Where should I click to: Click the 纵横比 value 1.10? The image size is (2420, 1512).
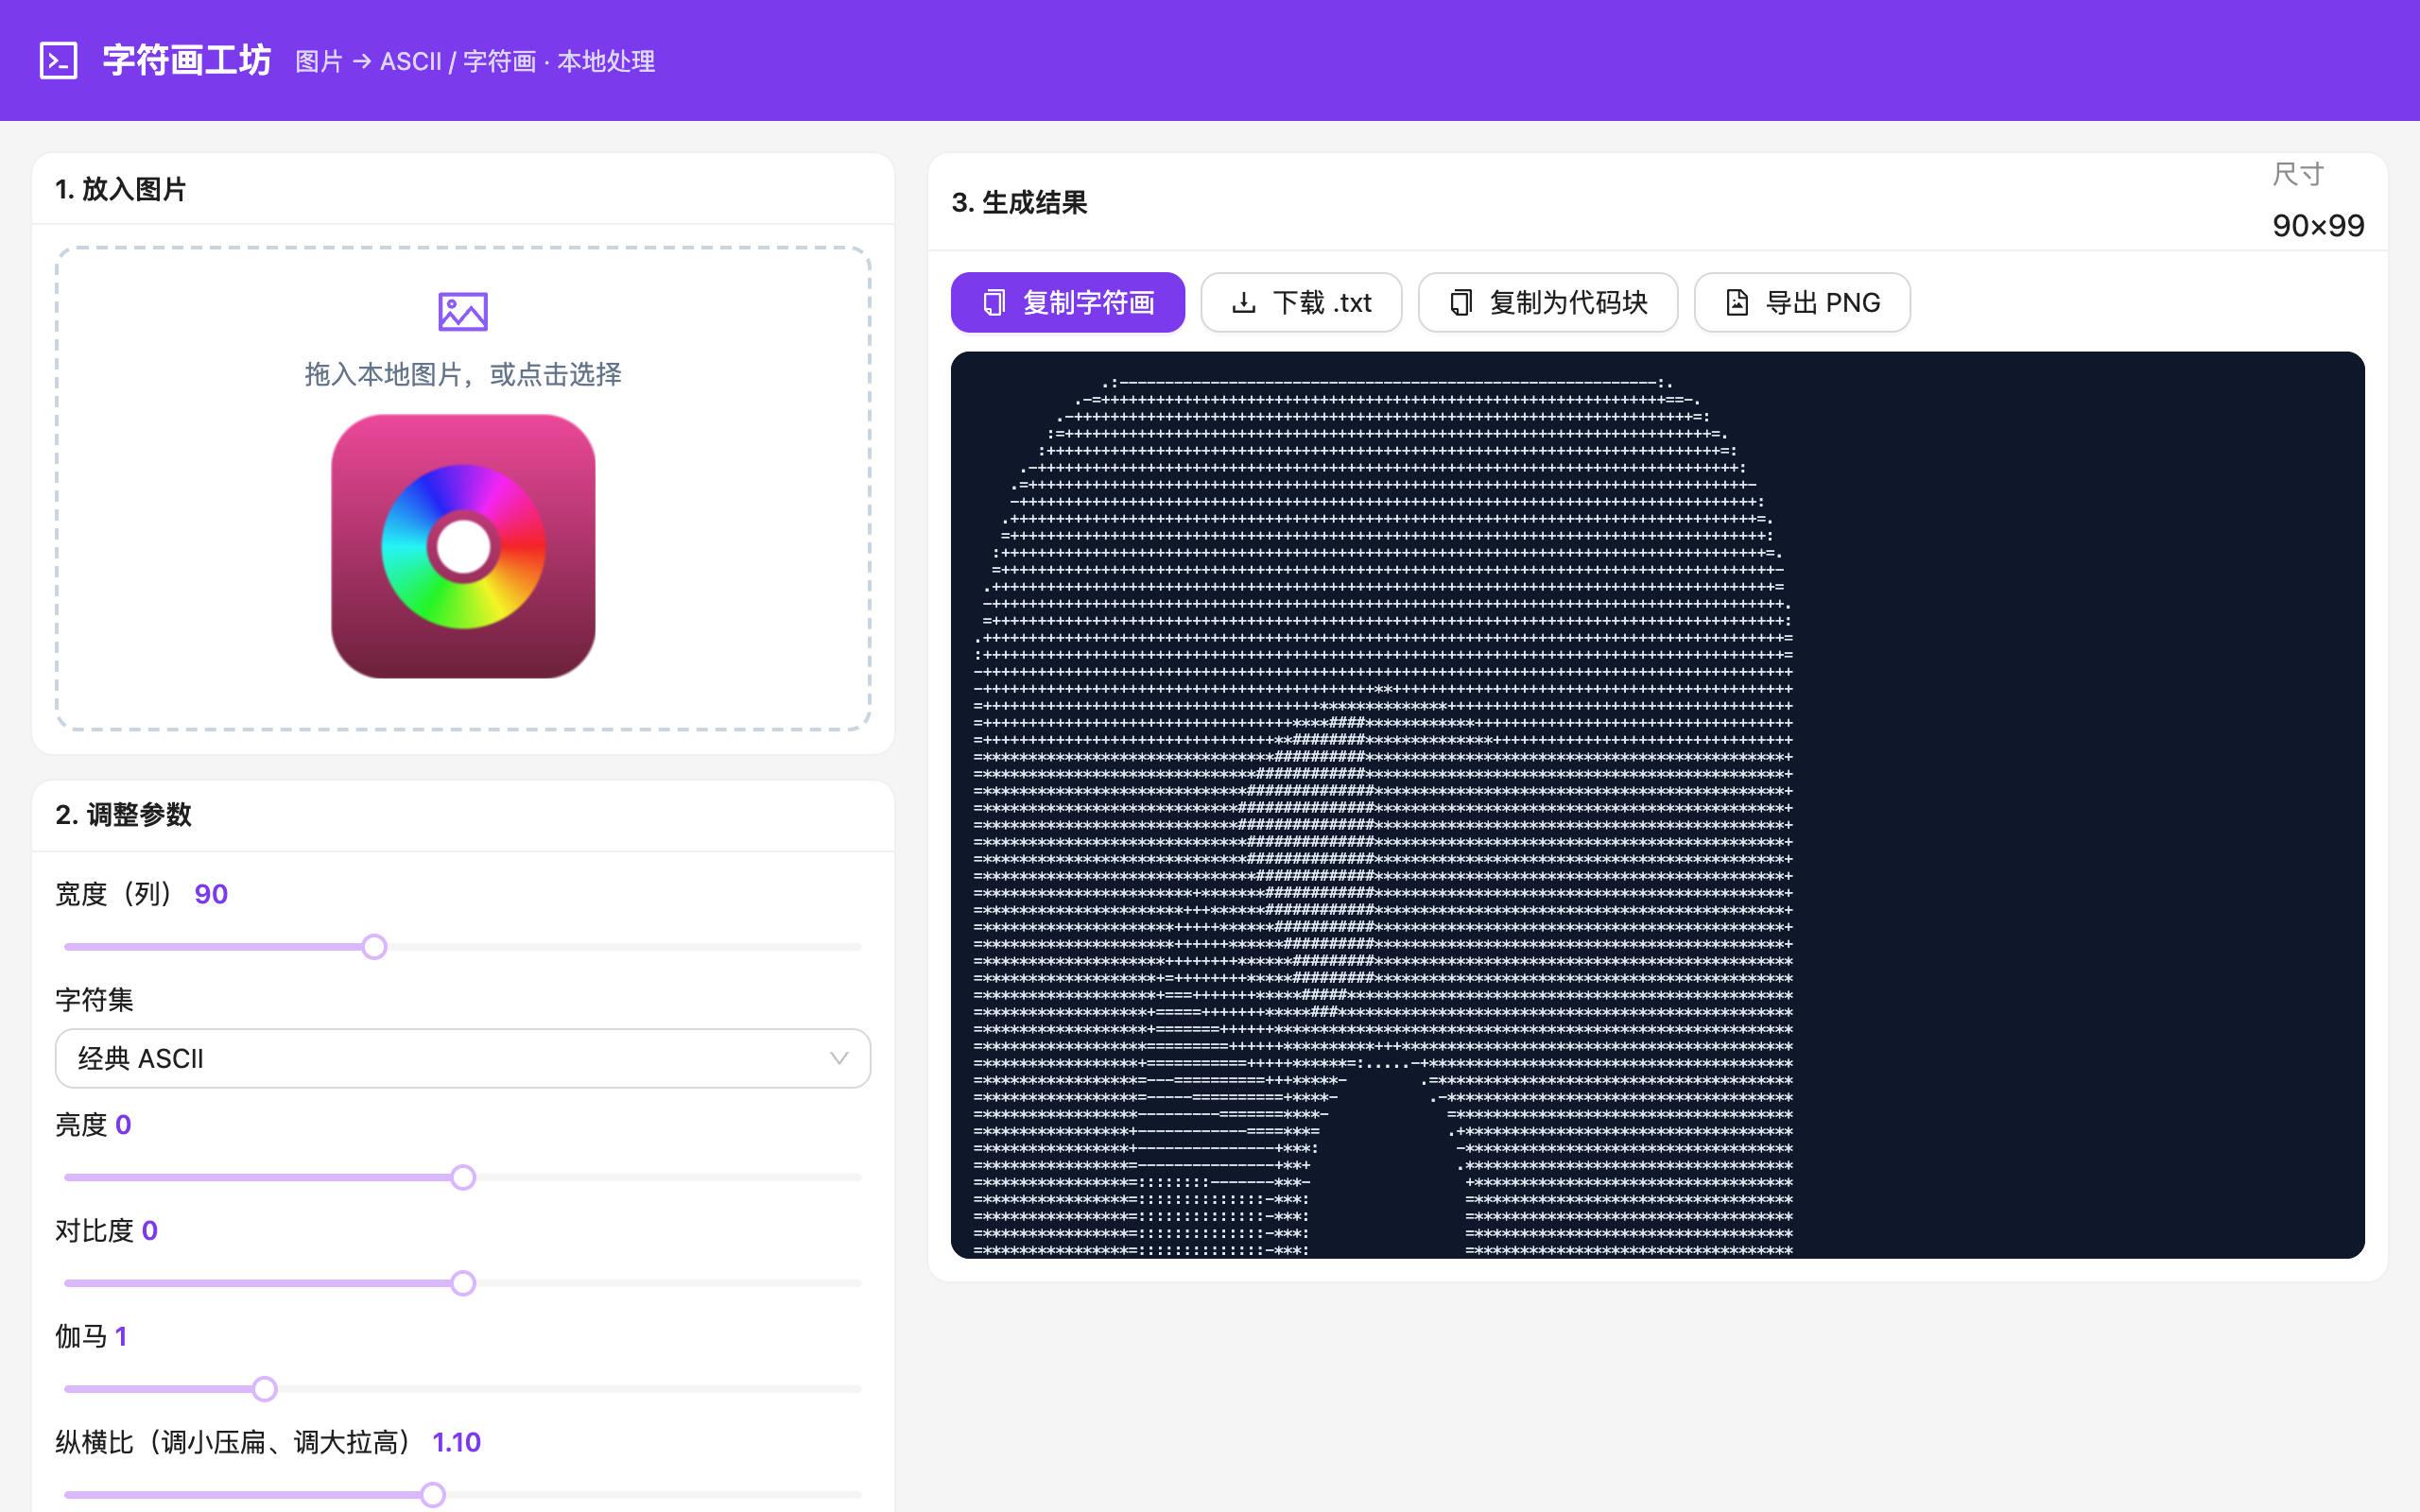(456, 1442)
